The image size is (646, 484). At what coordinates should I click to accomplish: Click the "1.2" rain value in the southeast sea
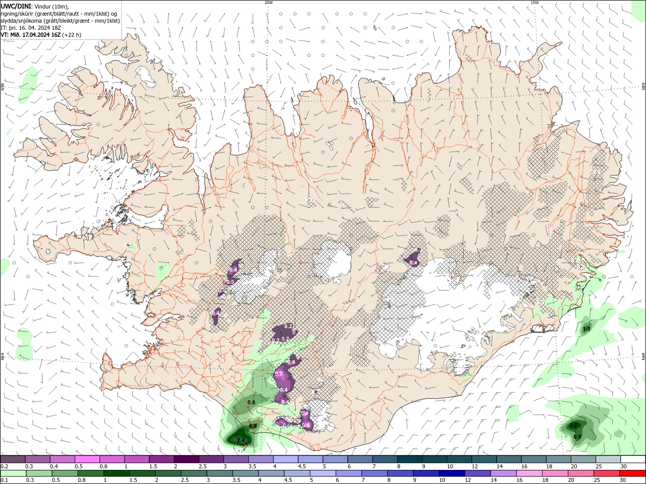coord(573,426)
